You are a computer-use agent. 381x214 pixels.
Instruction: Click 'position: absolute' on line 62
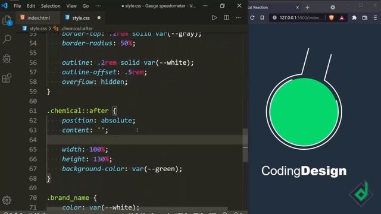[98, 121]
